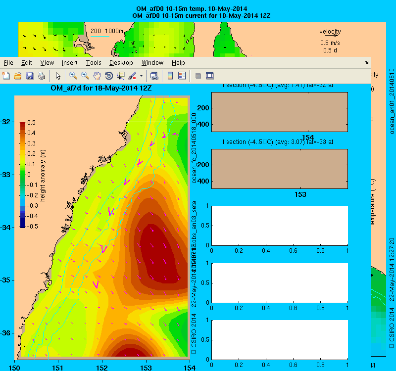
Task: Select the Edit Plot arrow tool
Action: click(x=58, y=76)
